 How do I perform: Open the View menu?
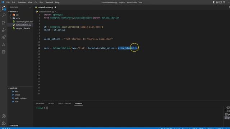pyautogui.click(x=30, y=3)
